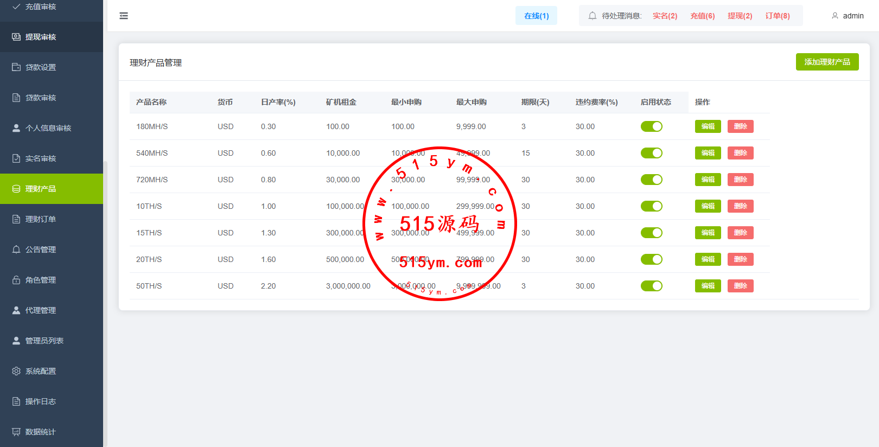Click the 贷款审核 document icon

pos(16,98)
